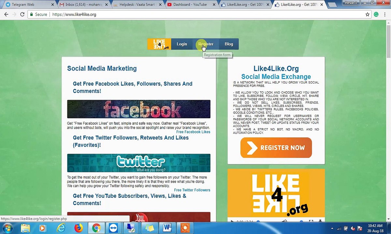Click the Get Free Twitter Followers heading

click(131, 141)
